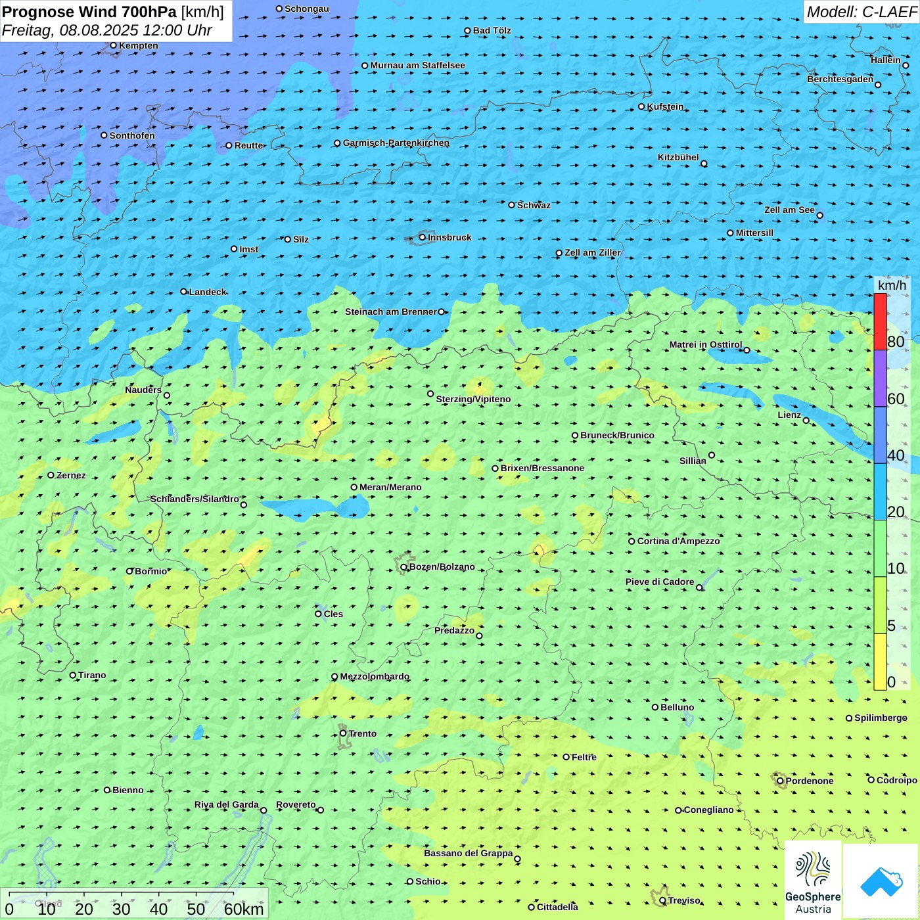Click the Bruneck/Brunico label
Screen dimensions: 920x920
point(617,435)
